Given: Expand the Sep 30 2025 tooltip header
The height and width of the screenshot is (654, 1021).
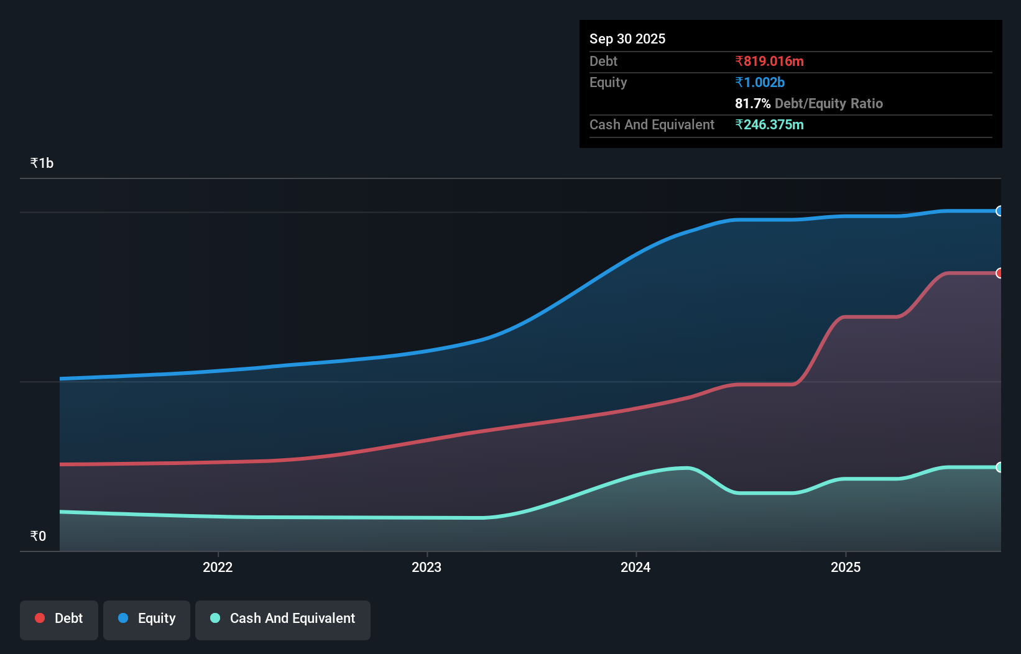Looking at the screenshot, I should 627,39.
